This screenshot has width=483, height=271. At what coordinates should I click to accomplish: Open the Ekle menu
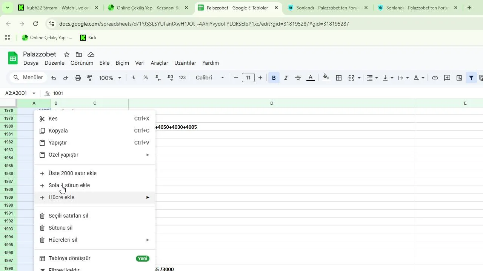(x=105, y=63)
